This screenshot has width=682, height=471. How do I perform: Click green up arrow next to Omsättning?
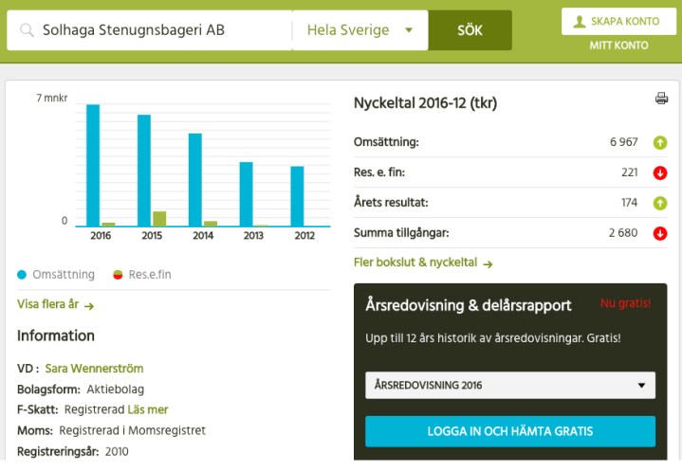[x=660, y=142]
